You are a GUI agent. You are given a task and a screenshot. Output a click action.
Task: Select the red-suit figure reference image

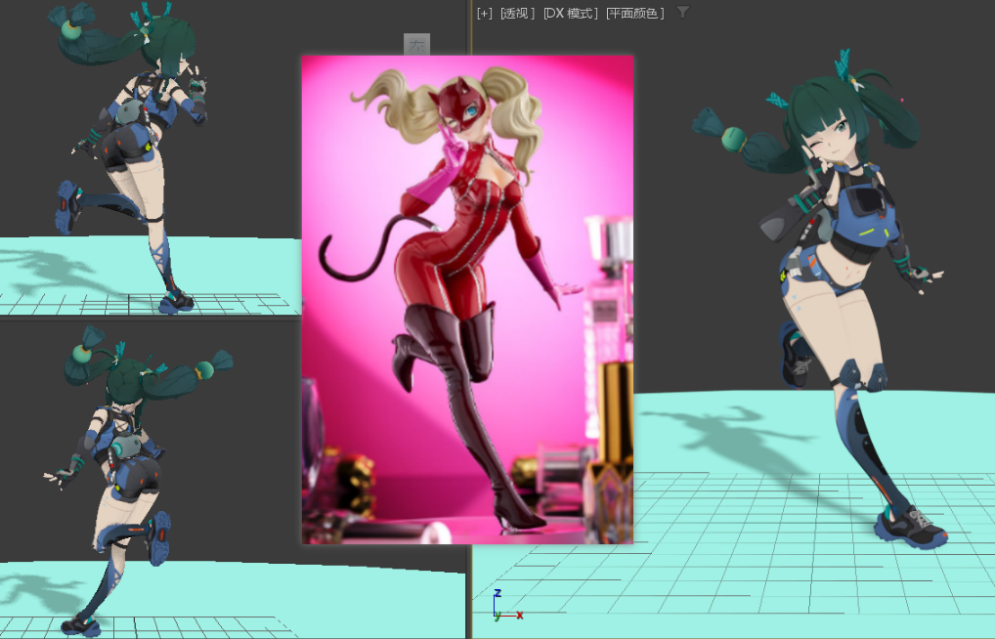click(x=467, y=300)
